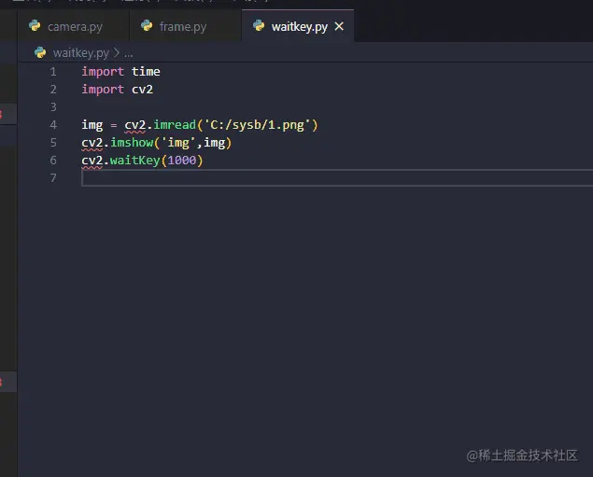This screenshot has height=477, width=593.
Task: Click line number 3 in gutter
Action: [53, 107]
